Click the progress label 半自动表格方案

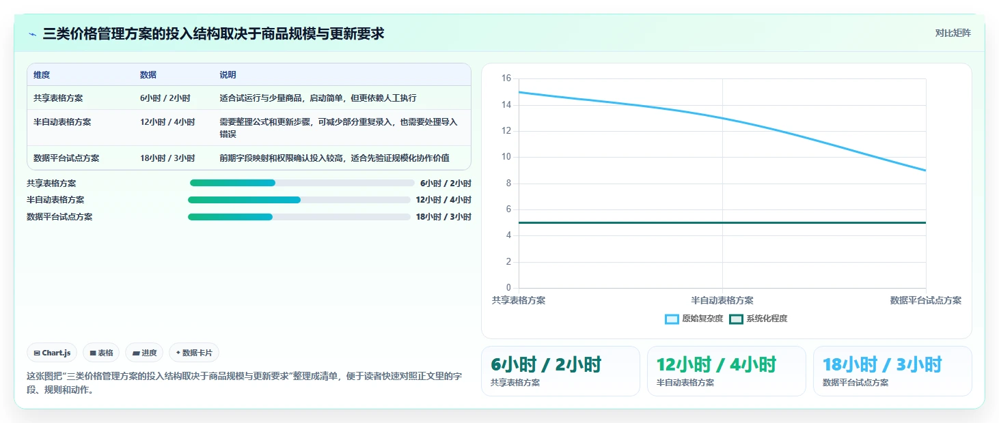(55, 200)
